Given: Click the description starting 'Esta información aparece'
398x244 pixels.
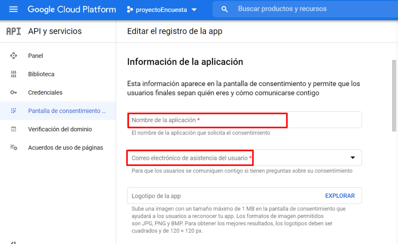Looking at the screenshot, I should pyautogui.click(x=244, y=88).
